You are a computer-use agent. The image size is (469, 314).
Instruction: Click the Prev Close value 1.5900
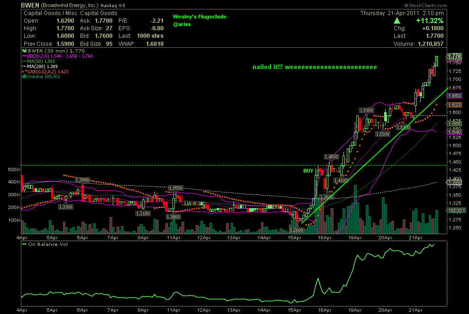pos(65,44)
